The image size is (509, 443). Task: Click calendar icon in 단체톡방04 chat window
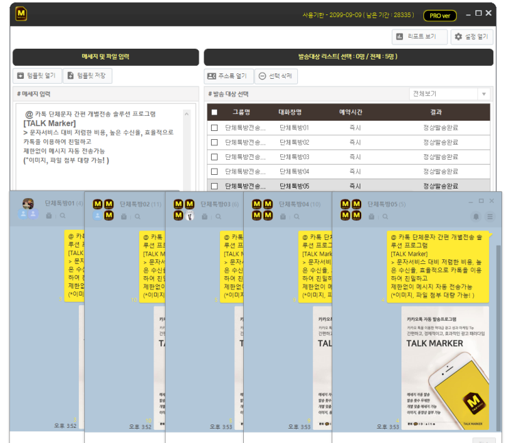[x=283, y=217]
